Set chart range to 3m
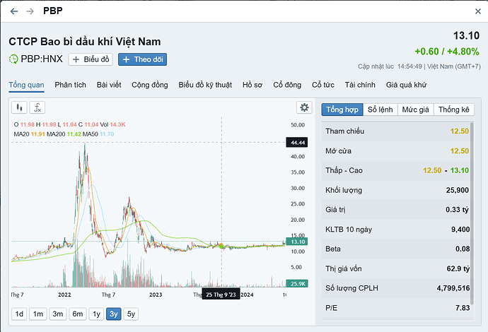 click(58, 314)
